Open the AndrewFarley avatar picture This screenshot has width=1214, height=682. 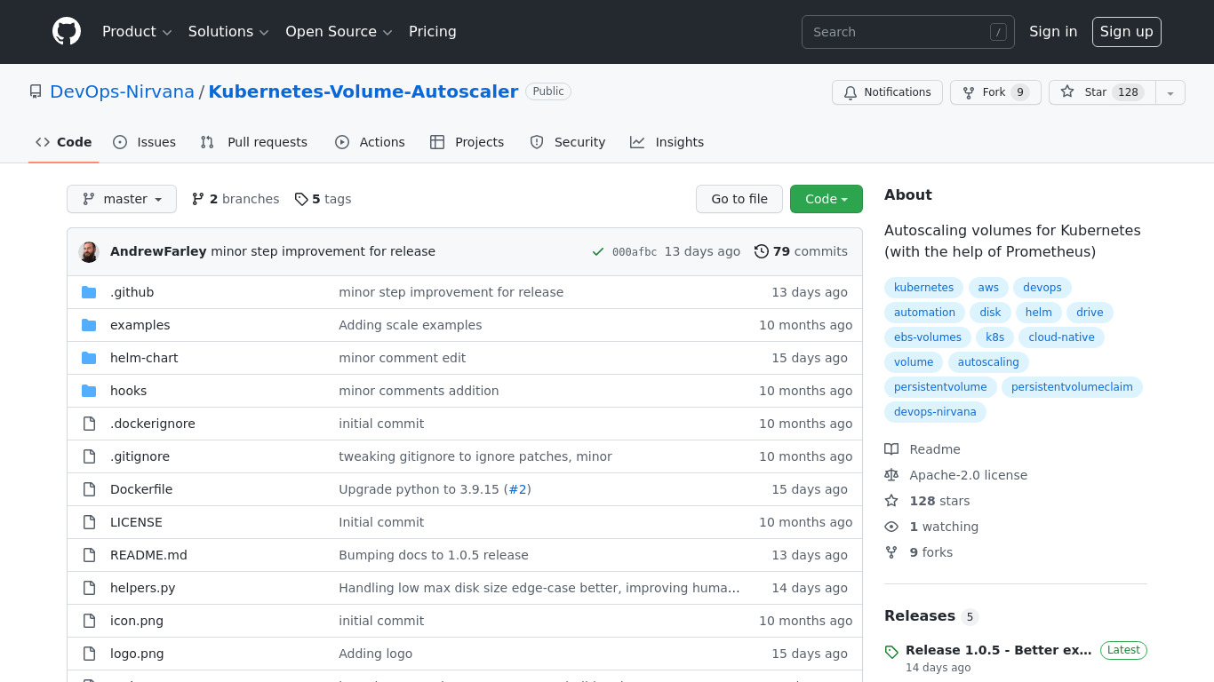[89, 252]
